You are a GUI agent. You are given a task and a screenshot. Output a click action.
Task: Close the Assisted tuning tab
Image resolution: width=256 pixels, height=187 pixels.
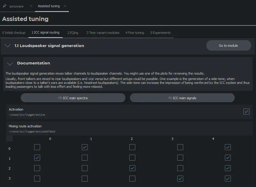[x=65, y=6]
